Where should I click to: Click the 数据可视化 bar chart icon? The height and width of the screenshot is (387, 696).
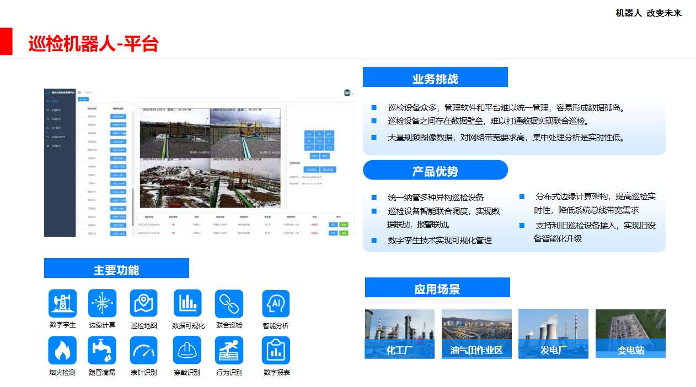188,303
